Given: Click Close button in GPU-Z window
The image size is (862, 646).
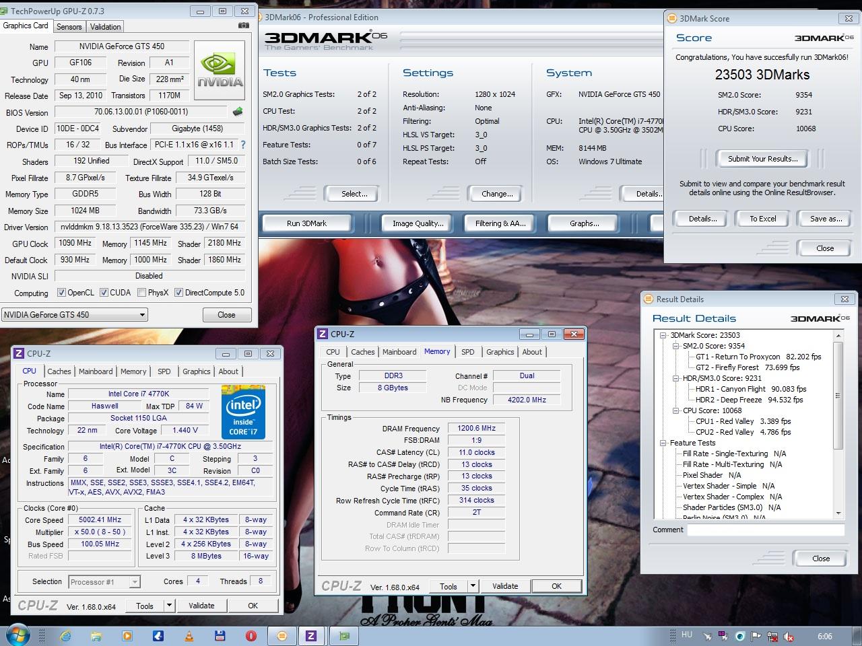Looking at the screenshot, I should (226, 314).
